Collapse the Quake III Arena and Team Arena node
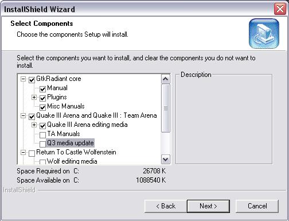 (x=23, y=115)
